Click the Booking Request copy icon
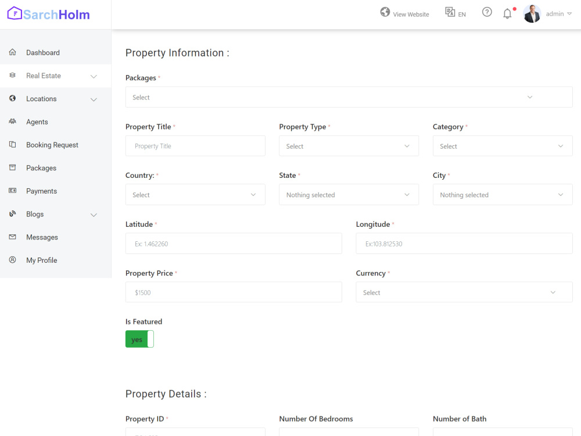The height and width of the screenshot is (436, 581). pyautogui.click(x=13, y=144)
